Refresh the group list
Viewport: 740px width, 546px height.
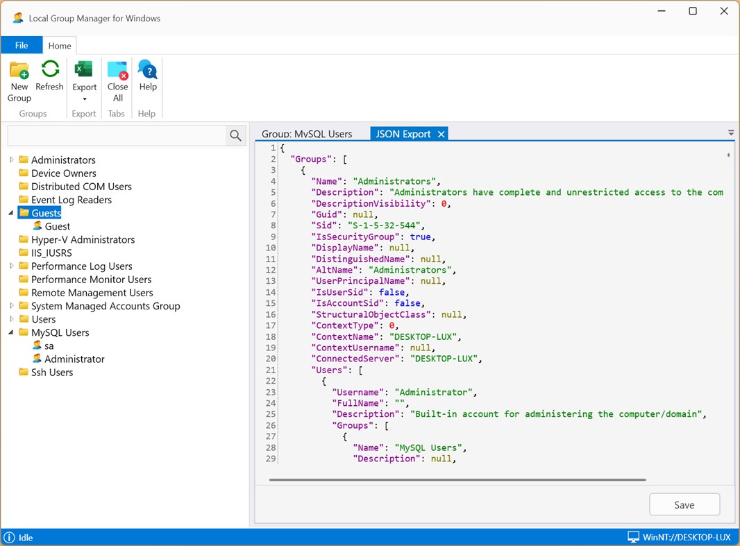[x=49, y=70]
